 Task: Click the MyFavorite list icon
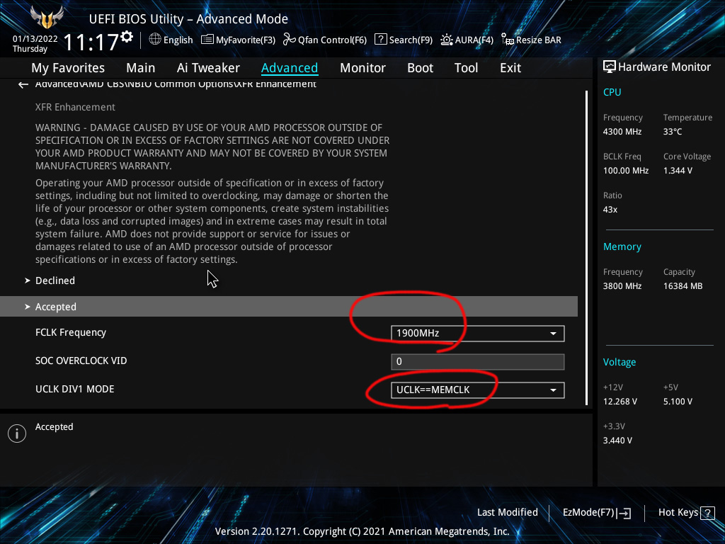click(207, 40)
